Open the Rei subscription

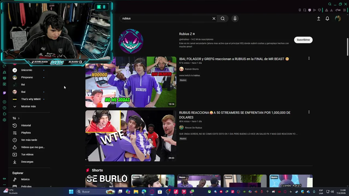point(29,85)
